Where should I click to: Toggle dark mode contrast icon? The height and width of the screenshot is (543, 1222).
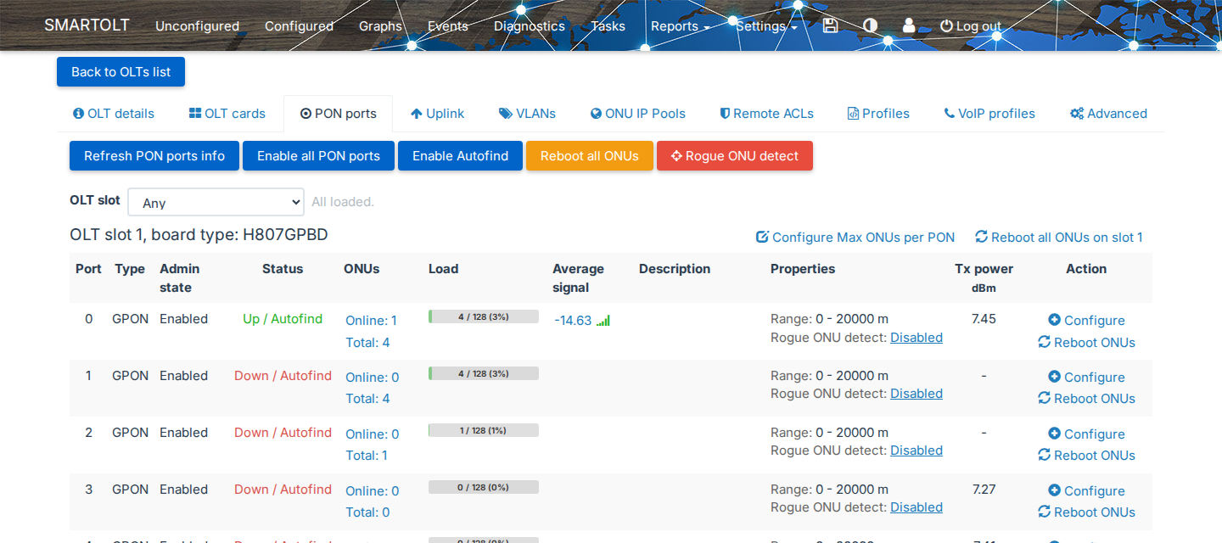870,25
